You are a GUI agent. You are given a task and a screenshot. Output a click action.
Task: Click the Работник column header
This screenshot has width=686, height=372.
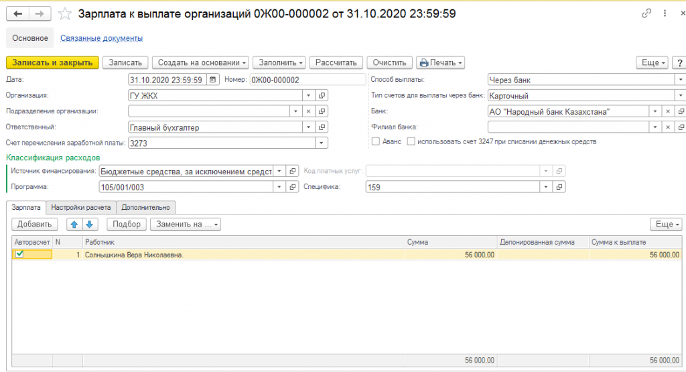tap(243, 242)
